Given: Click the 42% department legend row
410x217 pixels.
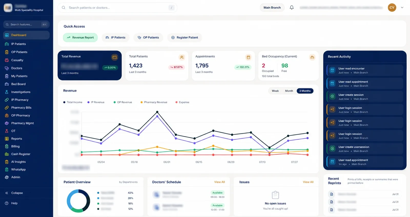Looking at the screenshot, I should click(115, 193).
